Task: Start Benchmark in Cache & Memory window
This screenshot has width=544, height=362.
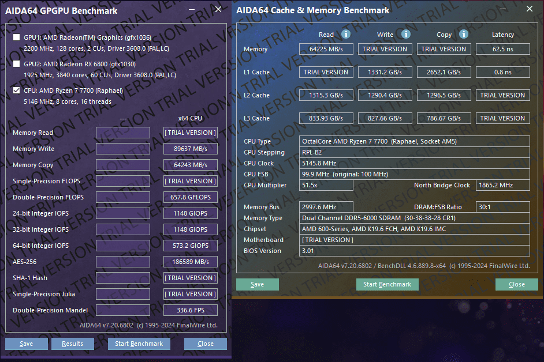Action: coord(387,284)
